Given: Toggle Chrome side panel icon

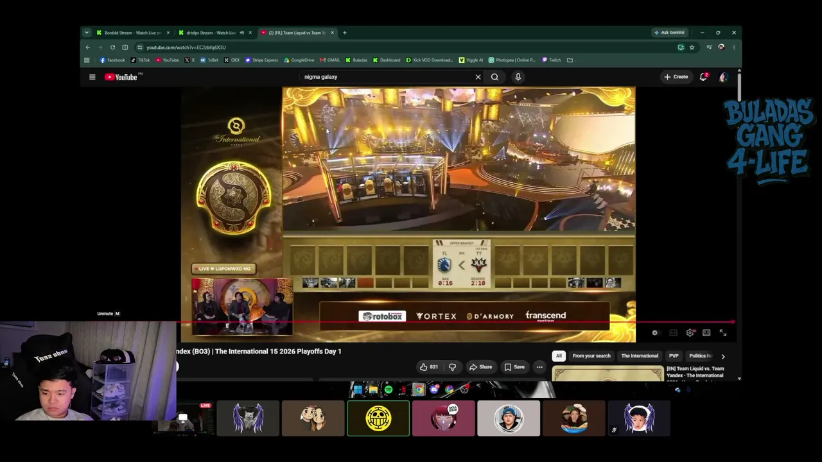Looking at the screenshot, I should 125,47.
